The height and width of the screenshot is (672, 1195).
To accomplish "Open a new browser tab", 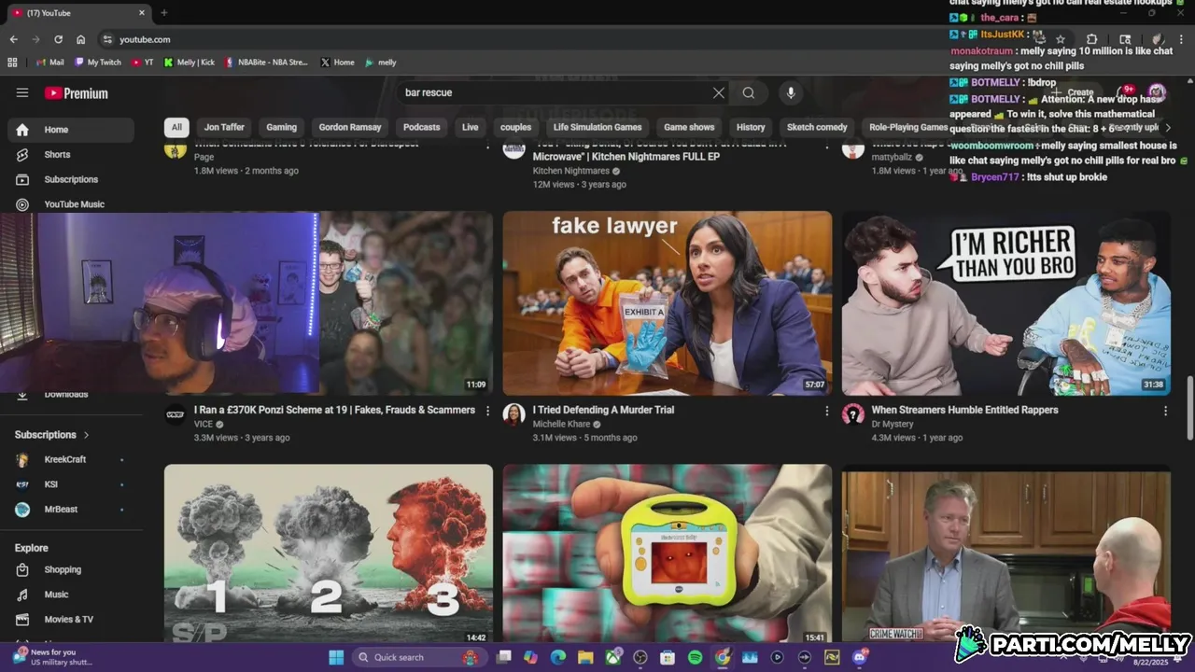I will coord(164,13).
